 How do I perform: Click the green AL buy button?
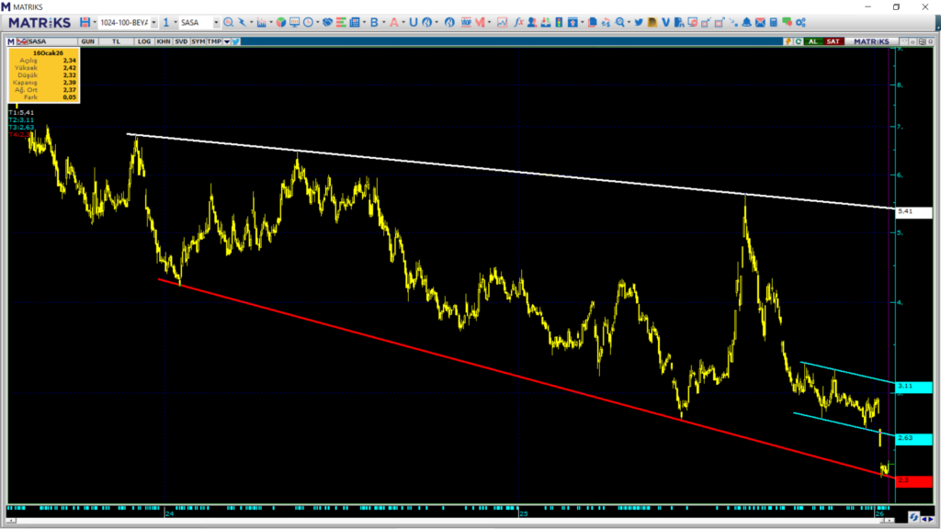[812, 41]
